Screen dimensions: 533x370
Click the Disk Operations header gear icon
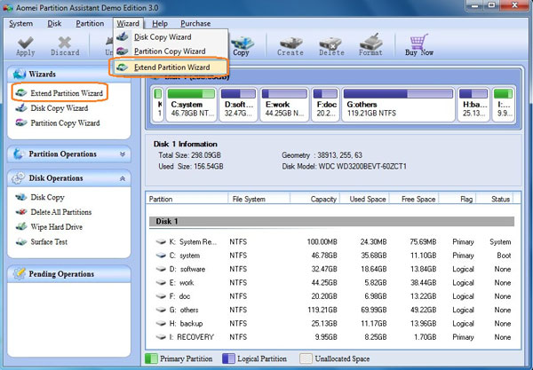click(18, 177)
